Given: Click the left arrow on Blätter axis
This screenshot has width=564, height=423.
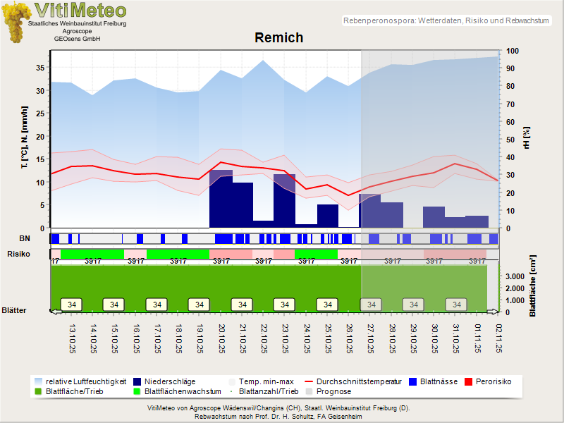Looking at the screenshot, I should coord(54,311).
